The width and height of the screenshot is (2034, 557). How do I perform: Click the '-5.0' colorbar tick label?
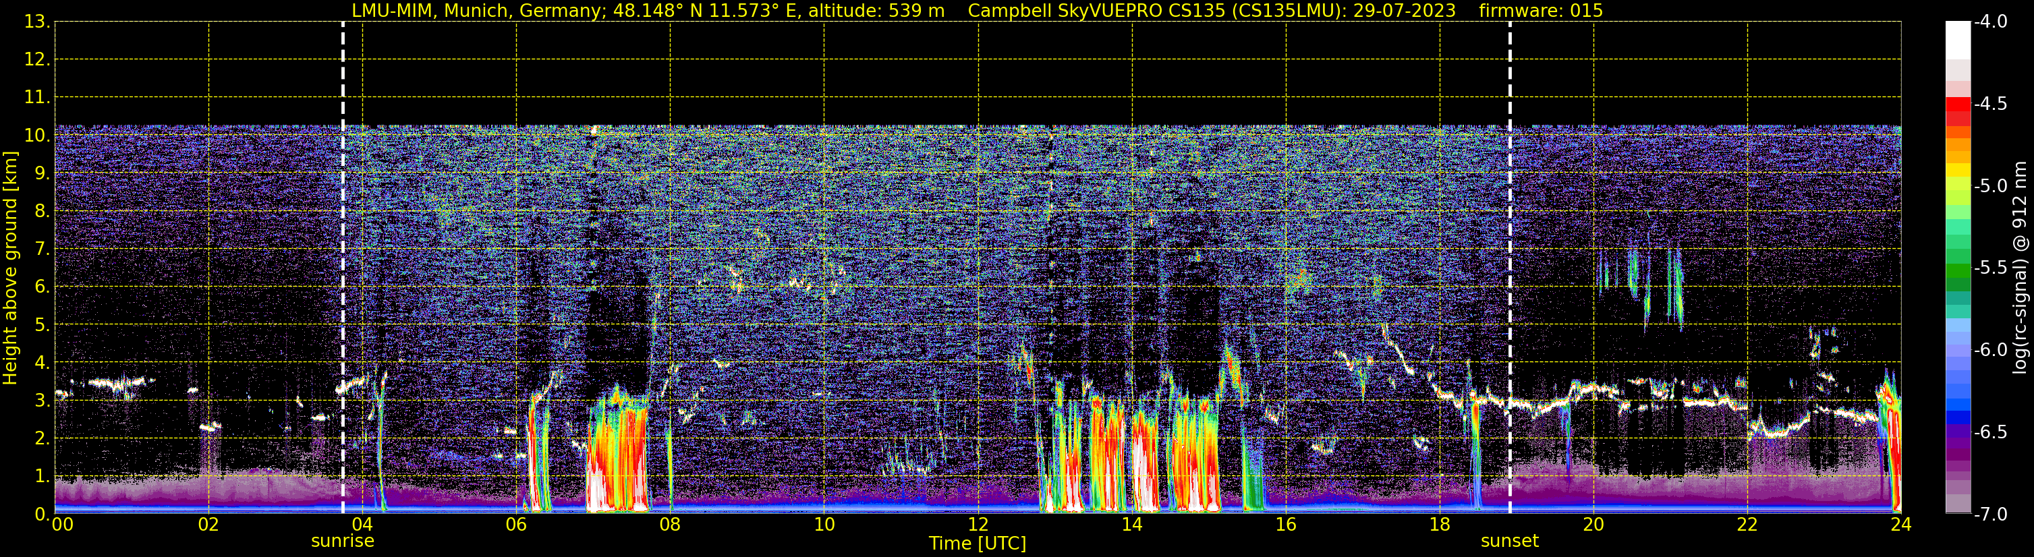1989,186
